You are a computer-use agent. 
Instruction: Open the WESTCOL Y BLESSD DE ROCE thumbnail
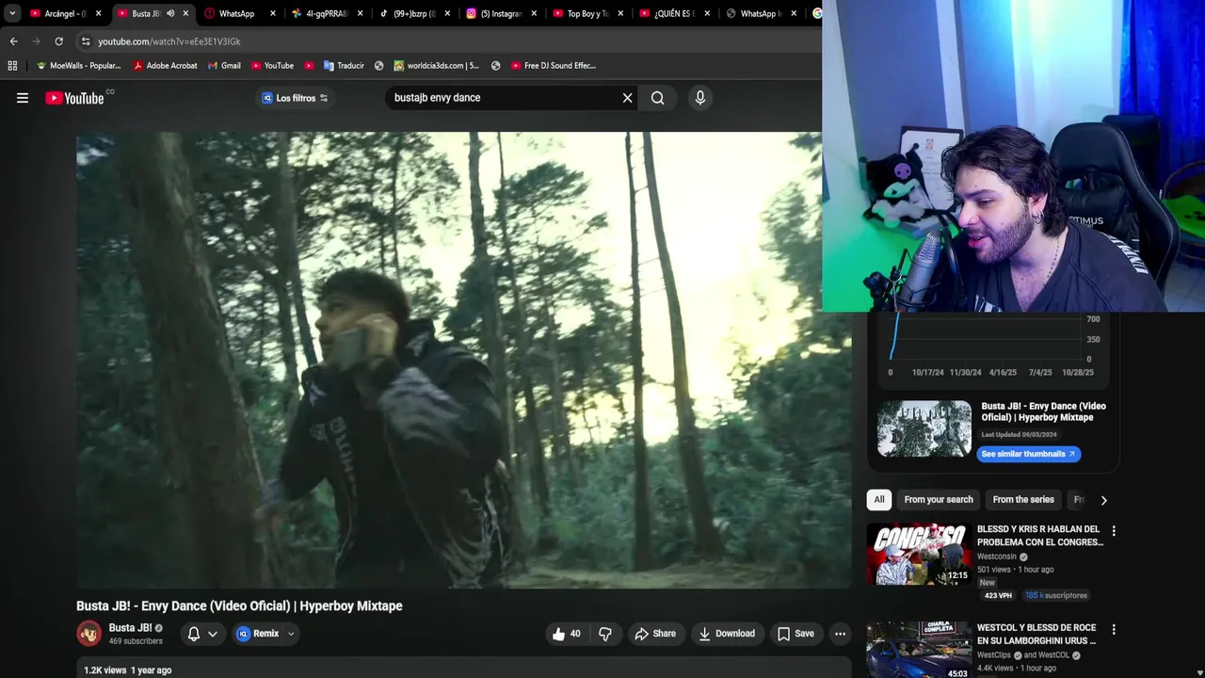click(919, 650)
